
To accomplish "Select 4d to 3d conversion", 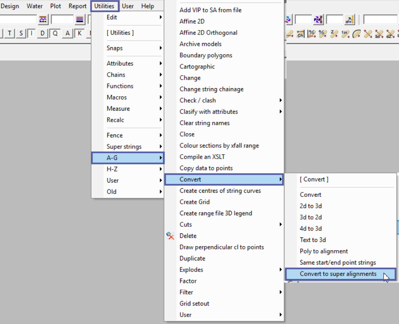I will coord(340,228).
